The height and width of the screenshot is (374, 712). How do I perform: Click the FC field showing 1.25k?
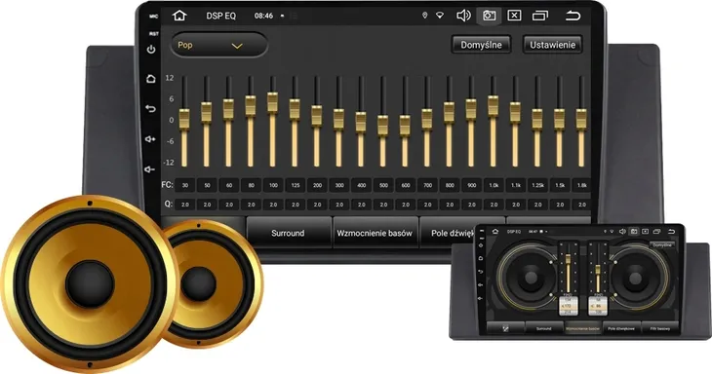(538, 185)
